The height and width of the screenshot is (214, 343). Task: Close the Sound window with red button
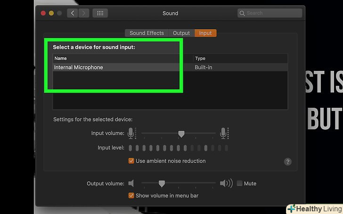pos(43,13)
